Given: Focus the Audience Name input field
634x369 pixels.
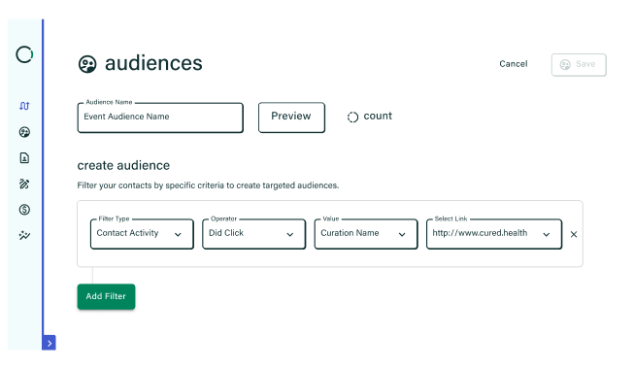Looking at the screenshot, I should pos(160,117).
